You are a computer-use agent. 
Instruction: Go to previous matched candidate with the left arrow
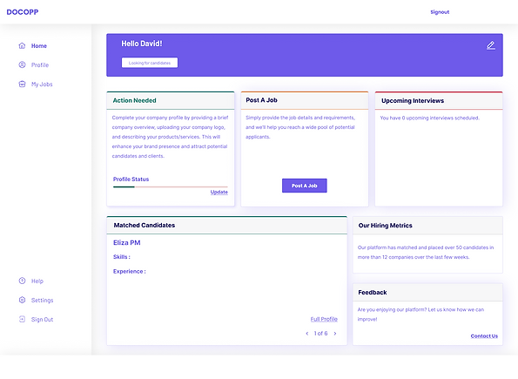307,334
